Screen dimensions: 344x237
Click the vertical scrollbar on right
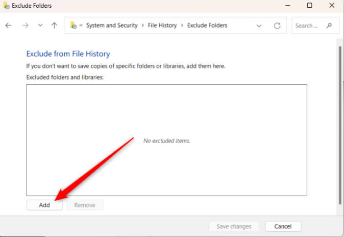coord(340,125)
